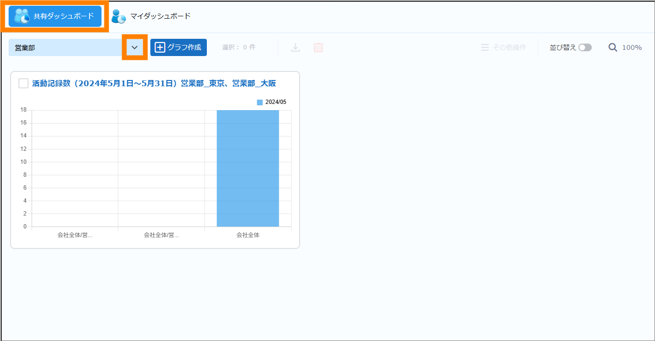The width and height of the screenshot is (655, 341).
Task: Click the マイダッシュボード person icon
Action: point(118,16)
